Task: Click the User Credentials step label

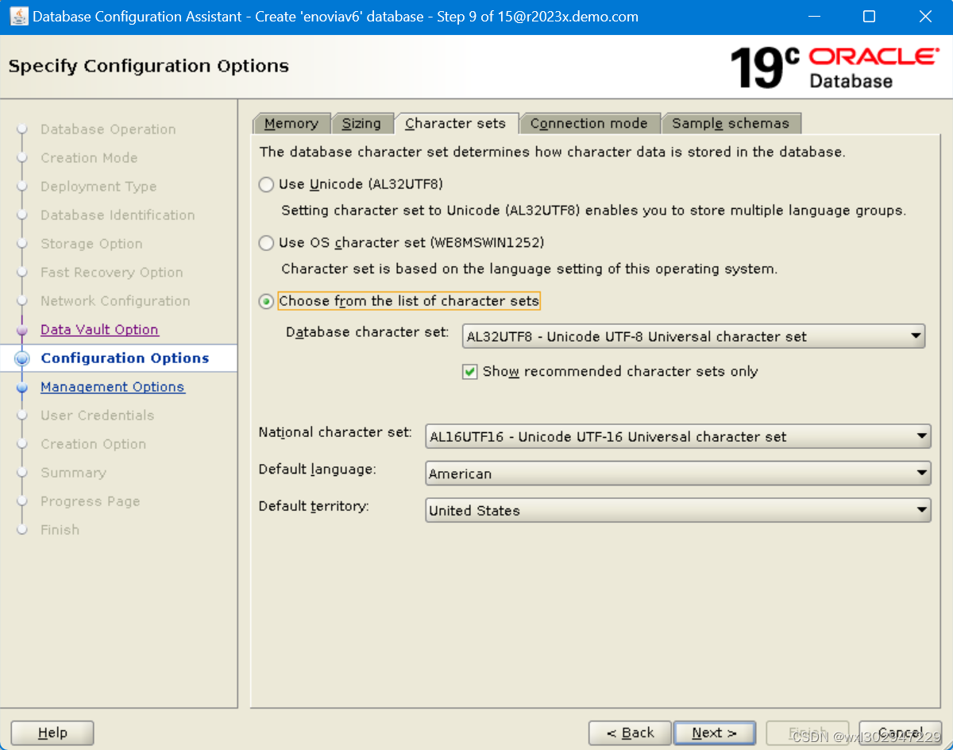Action: tap(98, 416)
